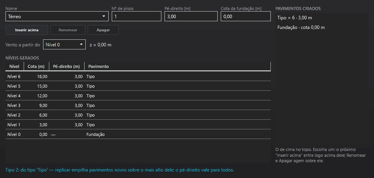The image size is (374, 178).
Task: Select the Nível 3 row label
Action: pos(14,105)
